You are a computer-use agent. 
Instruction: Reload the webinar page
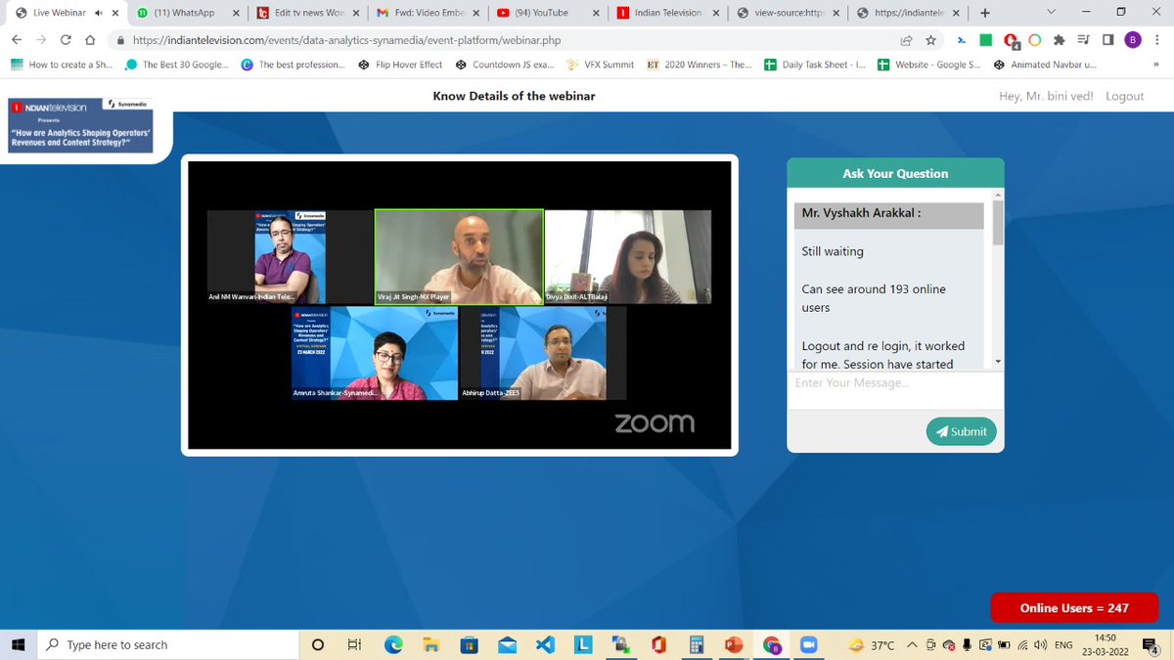click(x=66, y=40)
